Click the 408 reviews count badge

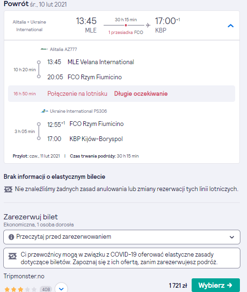pyautogui.click(x=46, y=289)
